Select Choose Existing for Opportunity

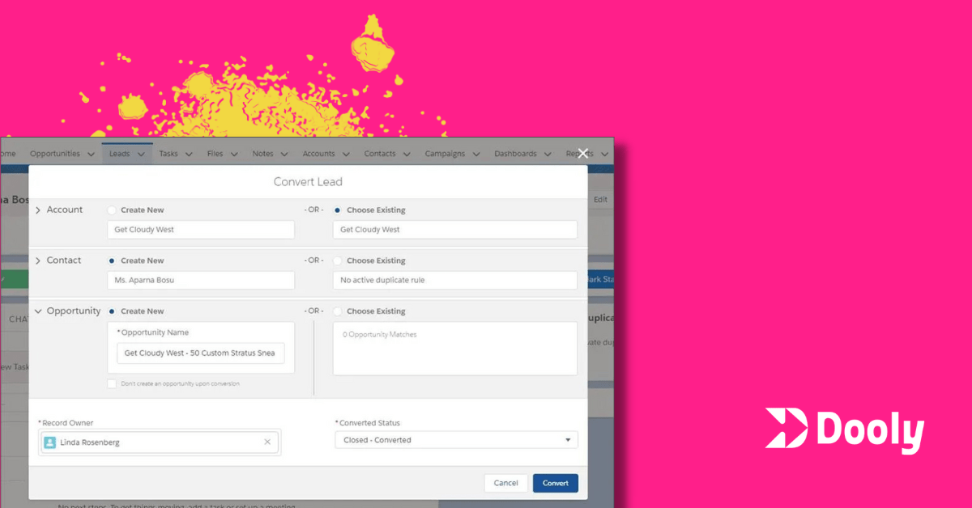tap(338, 311)
